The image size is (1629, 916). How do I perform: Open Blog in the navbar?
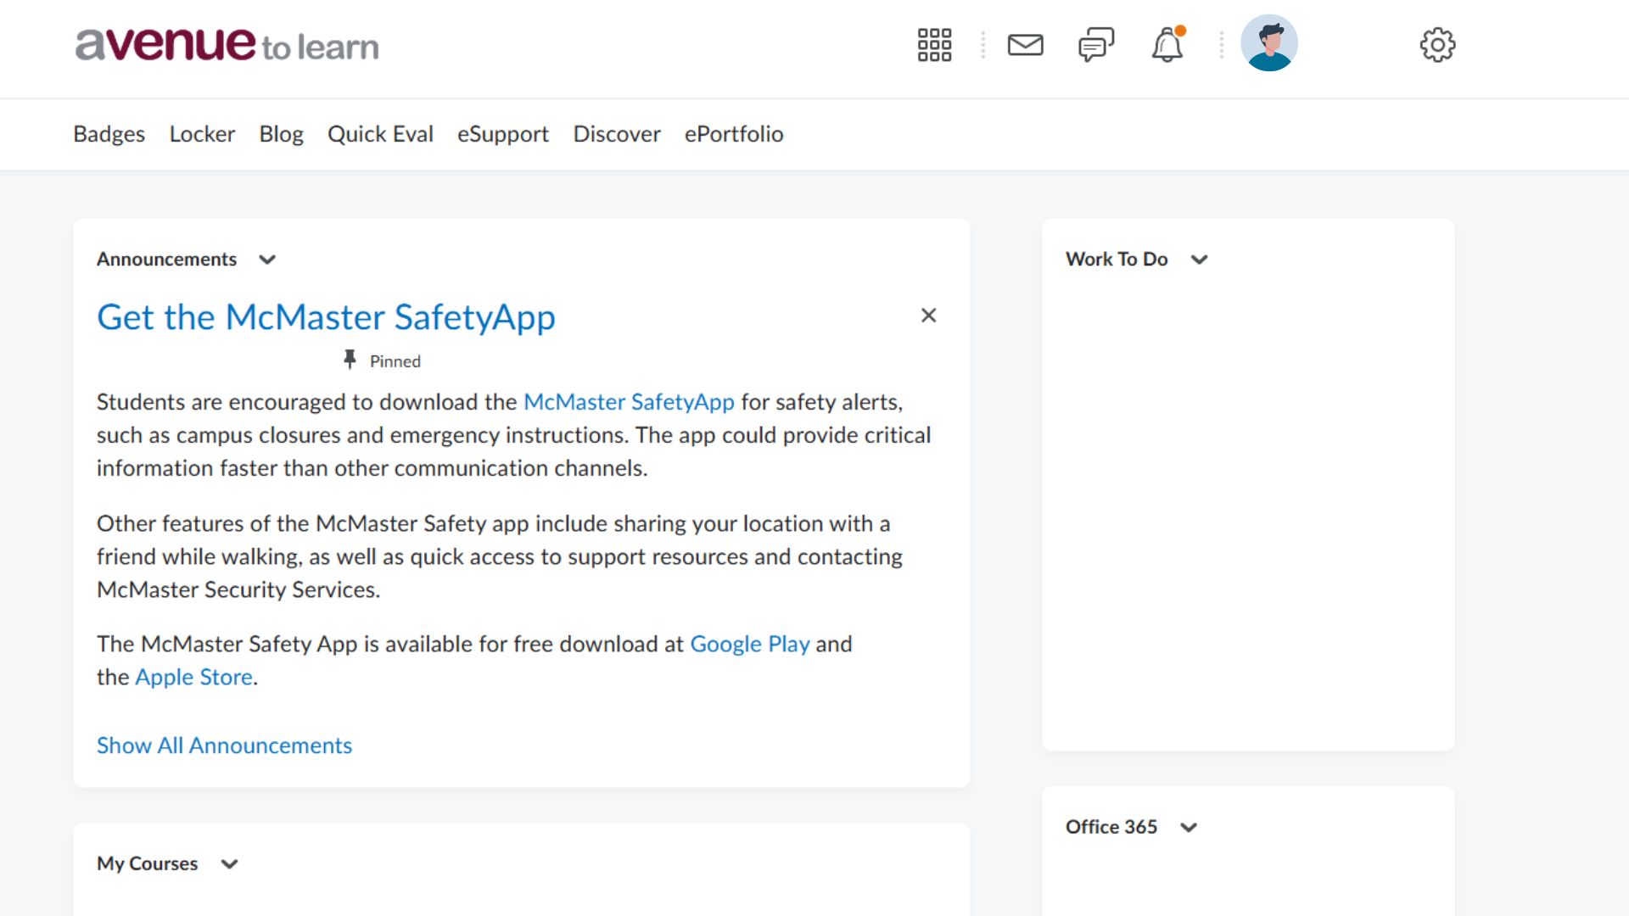[x=281, y=134]
